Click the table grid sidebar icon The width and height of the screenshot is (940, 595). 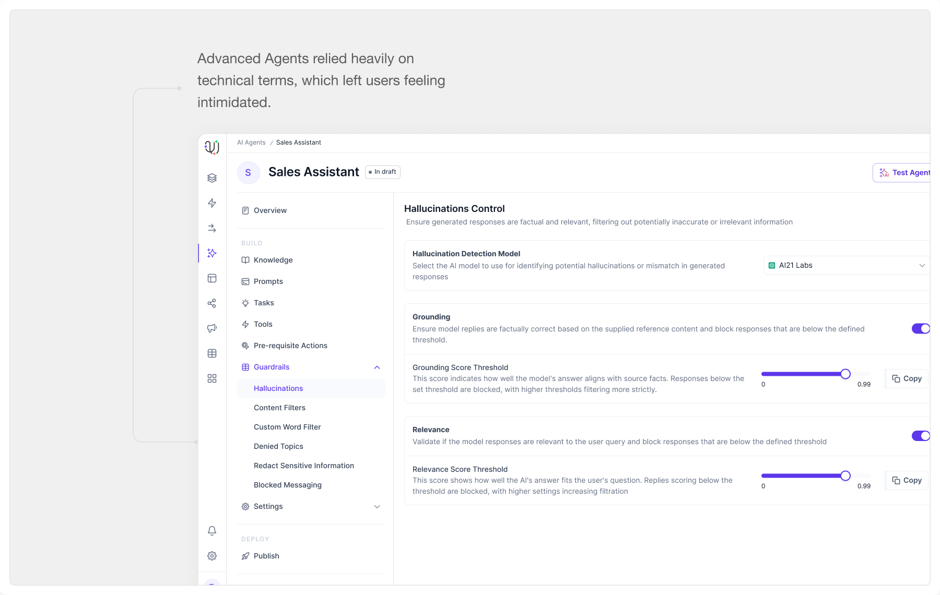(212, 353)
